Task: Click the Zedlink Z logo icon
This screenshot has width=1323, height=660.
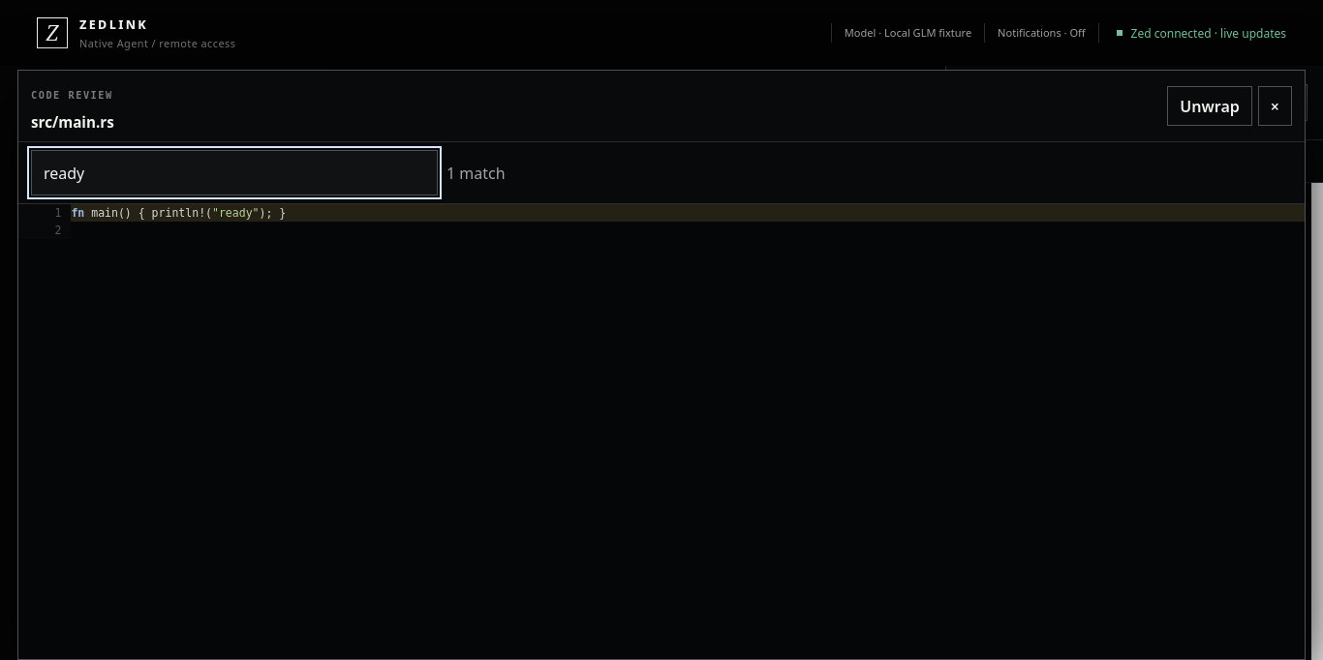Action: tap(52, 33)
